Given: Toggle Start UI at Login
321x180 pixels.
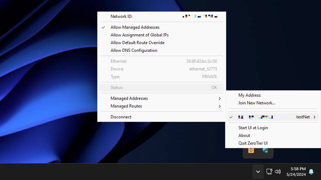Looking at the screenshot, I should click(273, 128).
